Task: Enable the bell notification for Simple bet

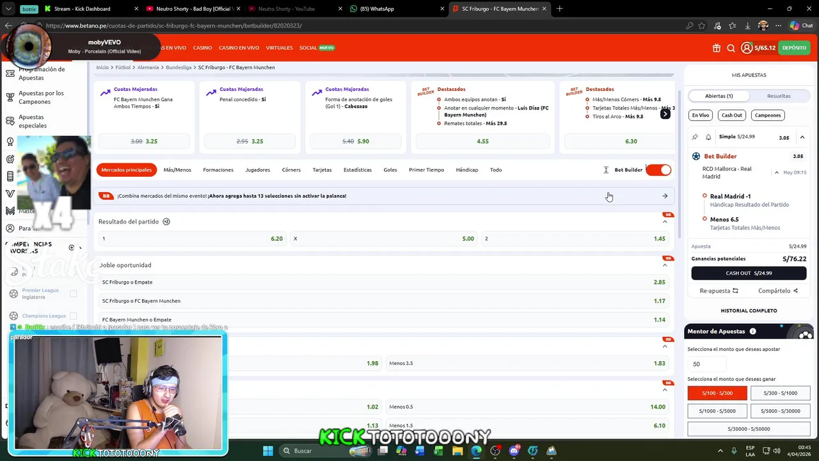Action: coord(708,137)
